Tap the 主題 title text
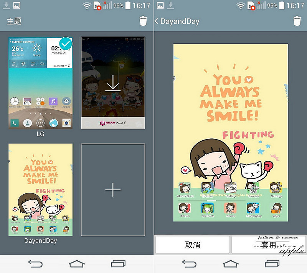The image size is (307, 273). 14,21
